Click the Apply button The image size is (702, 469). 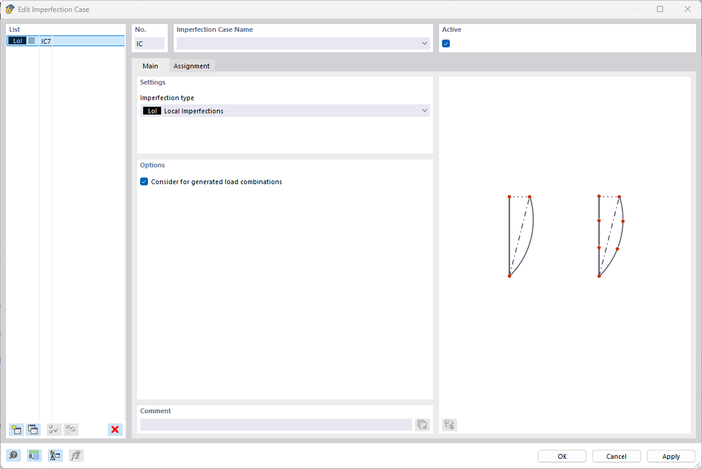[671, 456]
